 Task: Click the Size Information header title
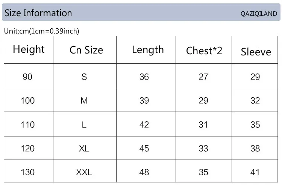[38, 13]
